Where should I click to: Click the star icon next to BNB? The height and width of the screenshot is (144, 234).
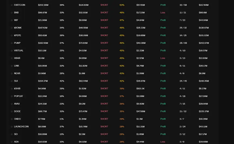point(12,13)
